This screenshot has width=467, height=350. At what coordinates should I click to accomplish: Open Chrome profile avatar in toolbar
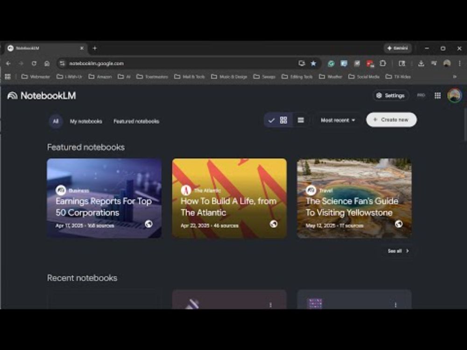447,63
